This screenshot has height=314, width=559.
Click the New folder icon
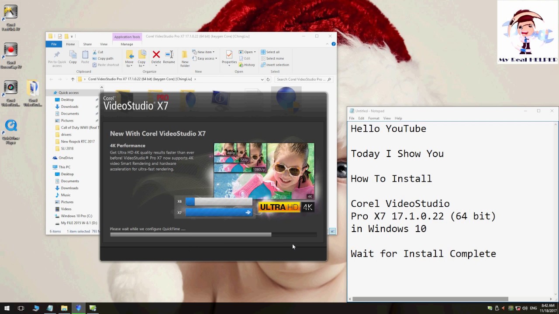pos(185,58)
